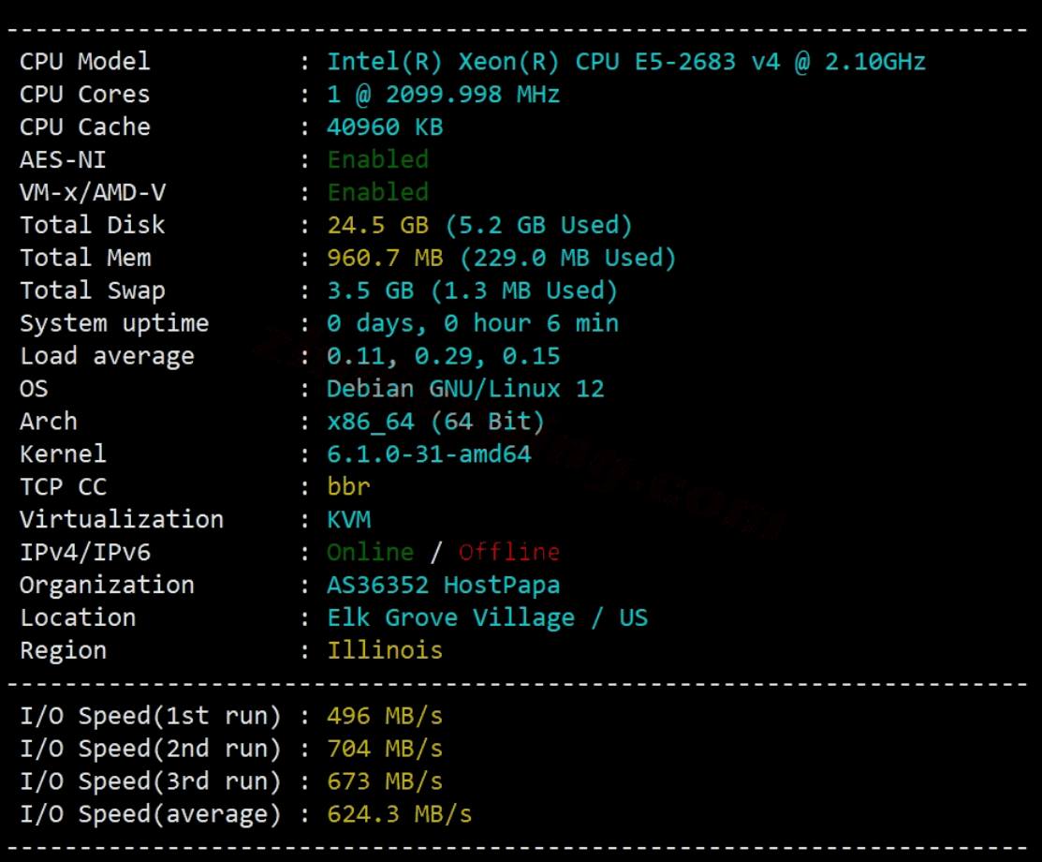Screen dimensions: 1042x862
Task: Click the kernel version 6.1.0-31-amd64
Action: pyautogui.click(x=429, y=454)
